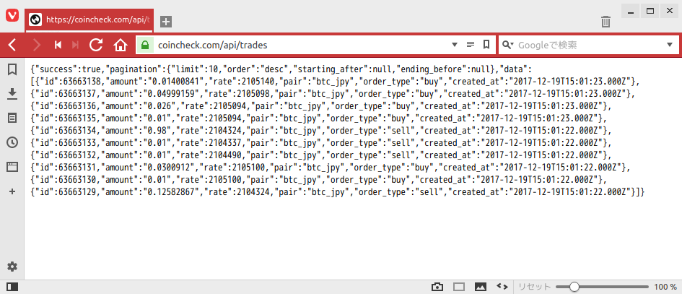Open search engine selector magnifier dropdown
Image resolution: width=682 pixels, height=294 pixels.
[508, 45]
